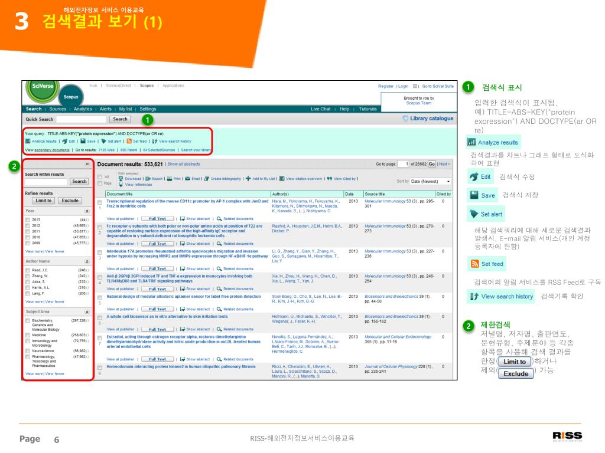605x453 pixels.
Task: Click the Full Text button under the Fc receptor-γ result
Action: click(x=157, y=244)
